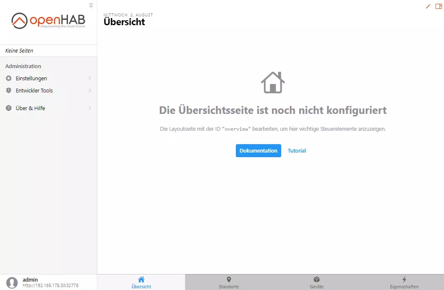Screen dimensions: 444x290
Task: Click the location pin icon for Standorte
Action: pyautogui.click(x=229, y=279)
